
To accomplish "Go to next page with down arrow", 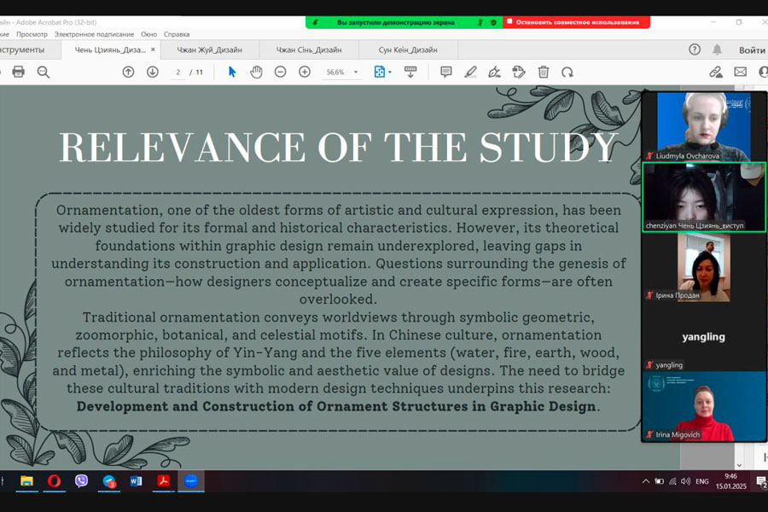I will click(153, 72).
